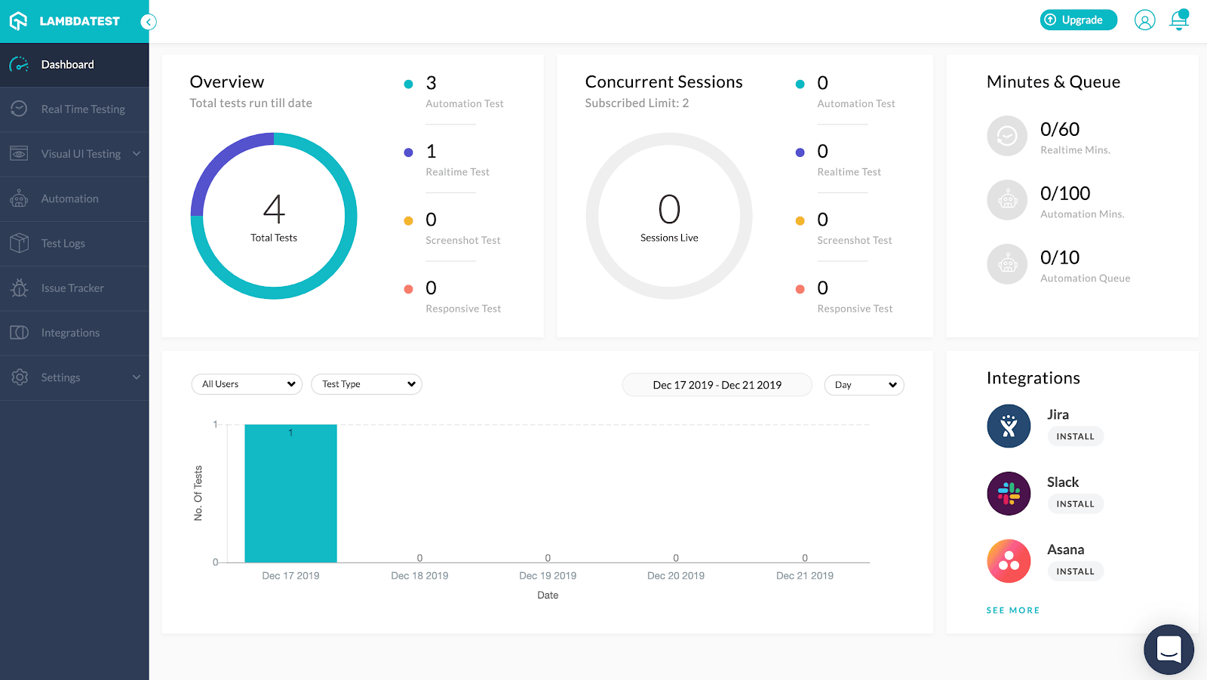Open the Integrations sidebar icon
Image resolution: width=1207 pixels, height=680 pixels.
(x=20, y=332)
